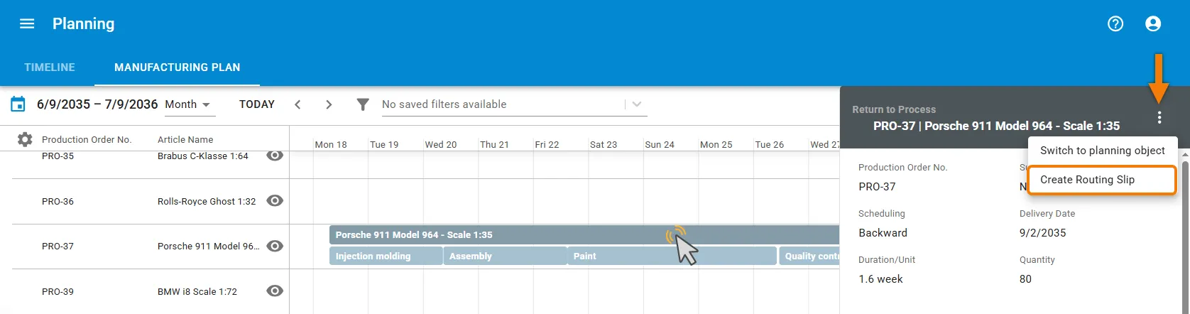Toggle visibility eye for PRO-39 BMW i8
1190x314 pixels.
click(x=275, y=291)
